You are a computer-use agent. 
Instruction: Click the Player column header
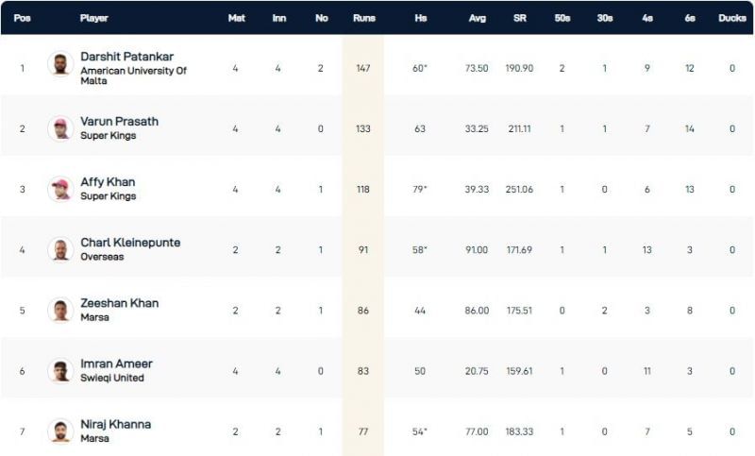click(94, 18)
